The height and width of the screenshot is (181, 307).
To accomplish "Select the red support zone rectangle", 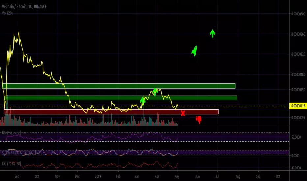I will coord(111,112).
